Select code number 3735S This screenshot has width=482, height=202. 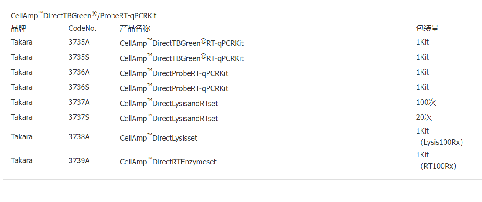click(x=79, y=57)
